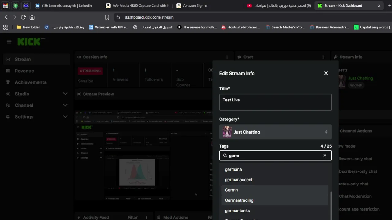Click the Channel Actions heading
392x220 pixels.
coord(356,131)
